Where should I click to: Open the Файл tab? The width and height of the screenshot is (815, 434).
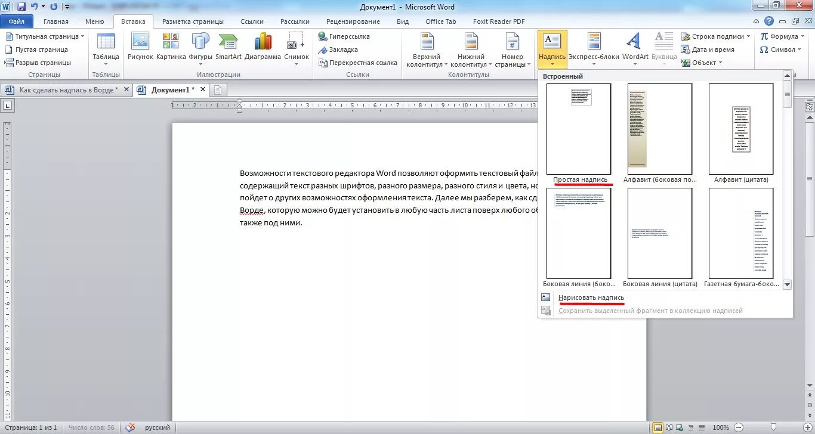tap(17, 21)
